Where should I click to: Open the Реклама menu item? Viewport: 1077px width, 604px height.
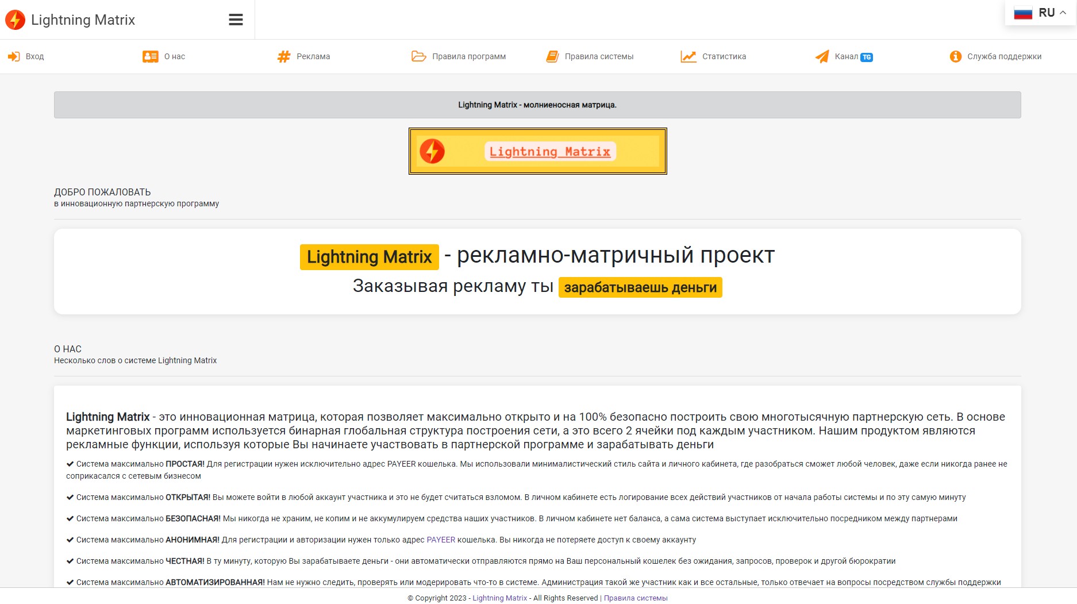coord(303,56)
